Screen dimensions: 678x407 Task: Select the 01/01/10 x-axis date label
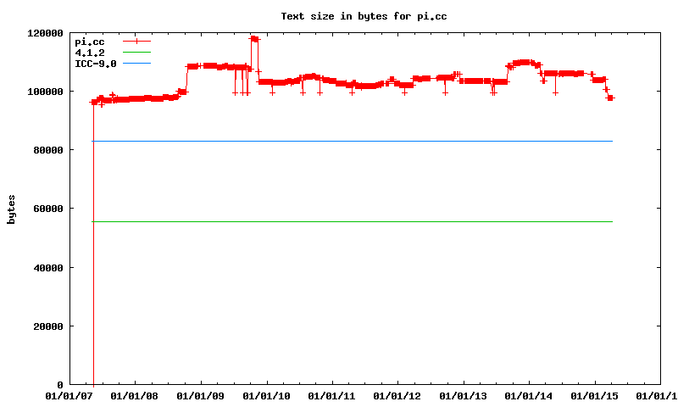click(x=267, y=396)
